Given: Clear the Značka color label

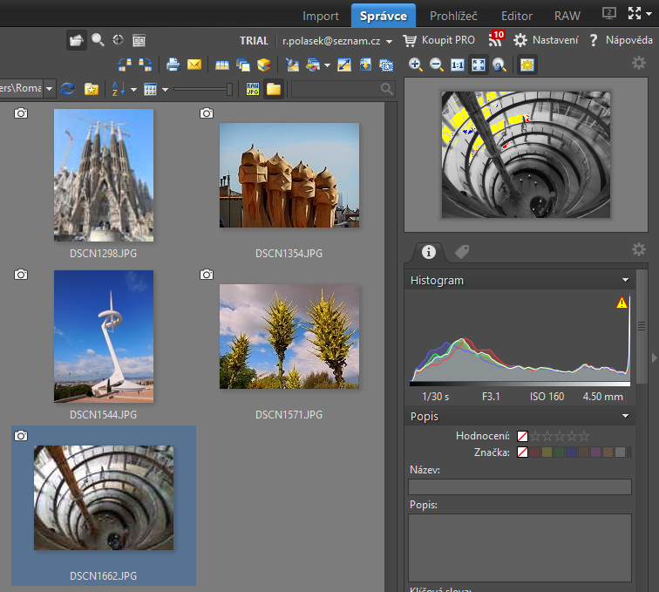Looking at the screenshot, I should tap(522, 452).
